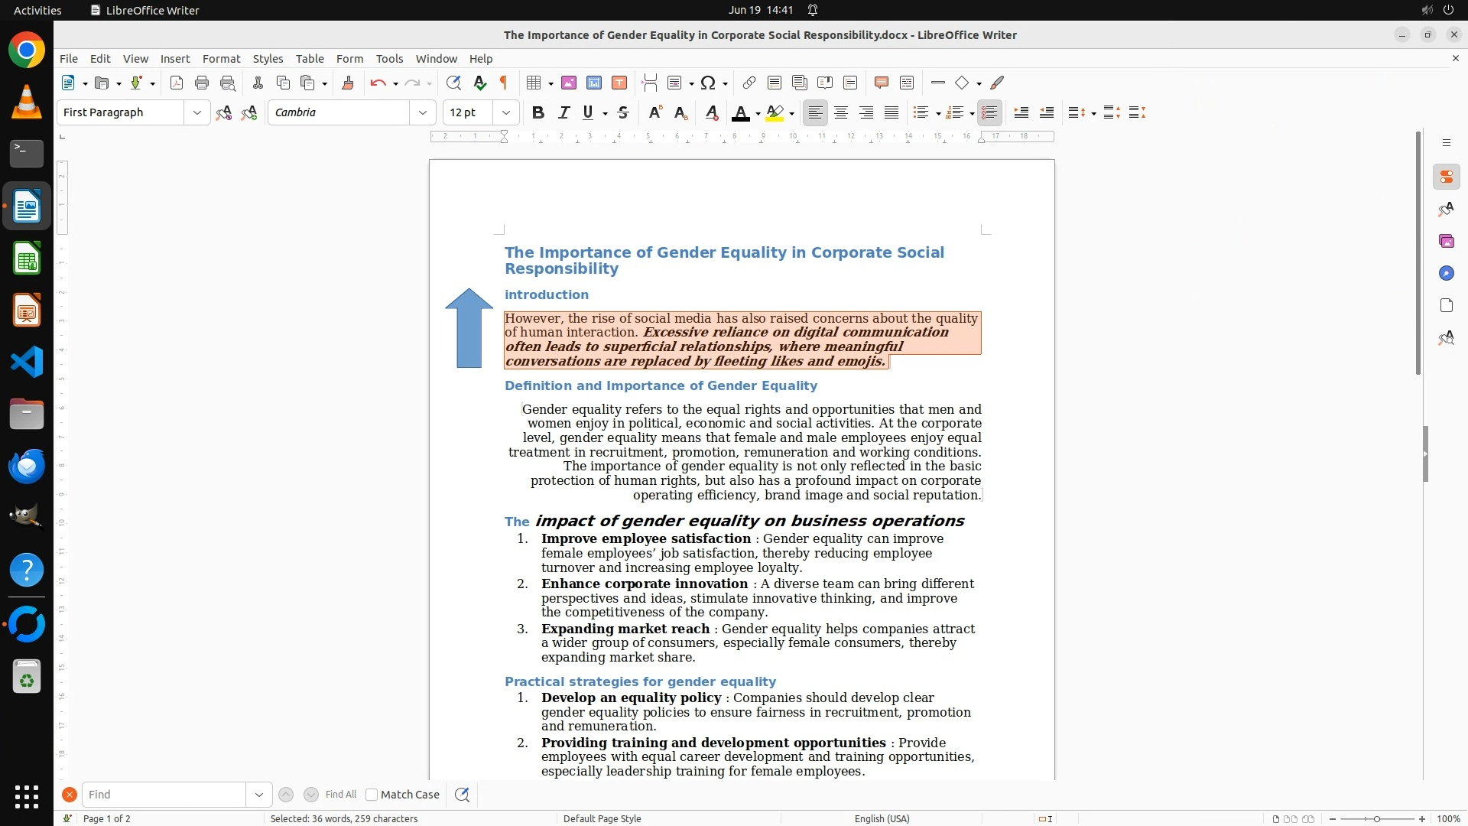Image resolution: width=1468 pixels, height=826 pixels.
Task: Click the Default Page Style status label
Action: (x=602, y=818)
